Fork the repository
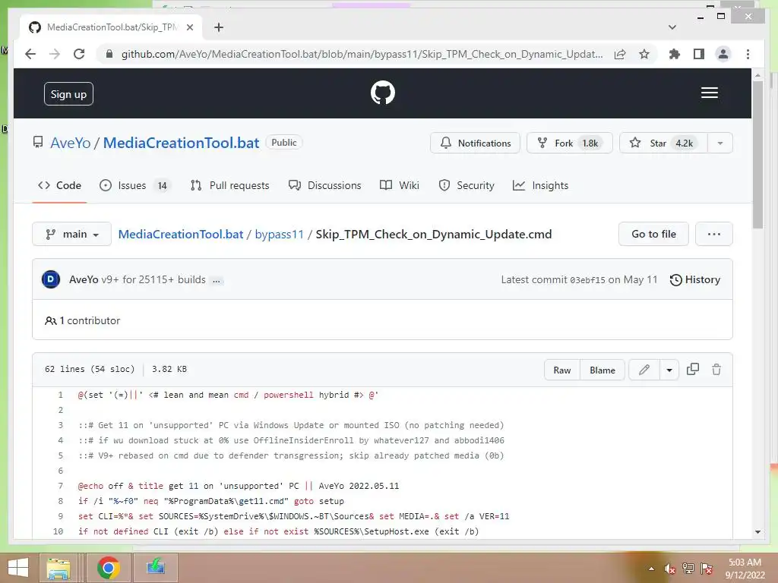Viewport: 778px width, 583px height. pos(570,143)
